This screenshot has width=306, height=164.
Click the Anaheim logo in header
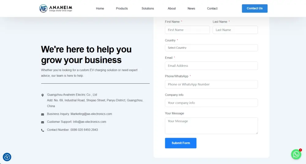(56, 8)
